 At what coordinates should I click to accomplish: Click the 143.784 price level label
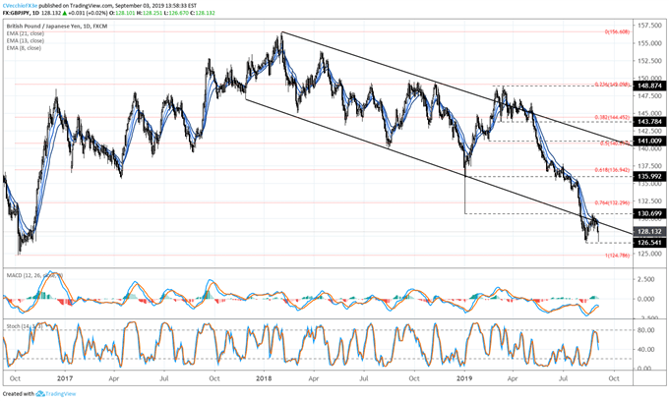649,122
